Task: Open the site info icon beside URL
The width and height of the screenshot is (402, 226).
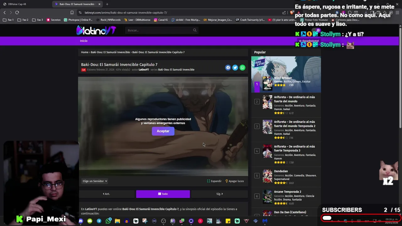Action: click(80, 13)
